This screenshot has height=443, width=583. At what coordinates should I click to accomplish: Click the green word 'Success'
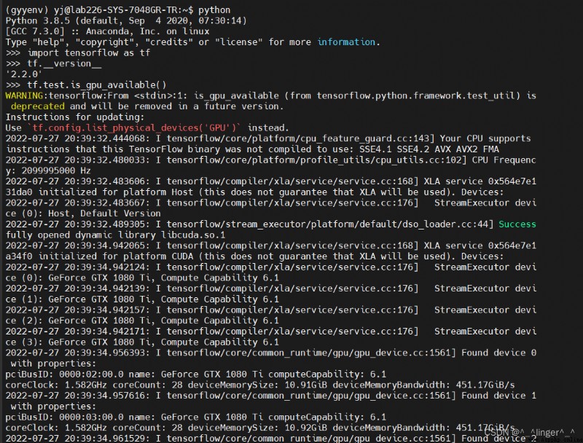[517, 224]
